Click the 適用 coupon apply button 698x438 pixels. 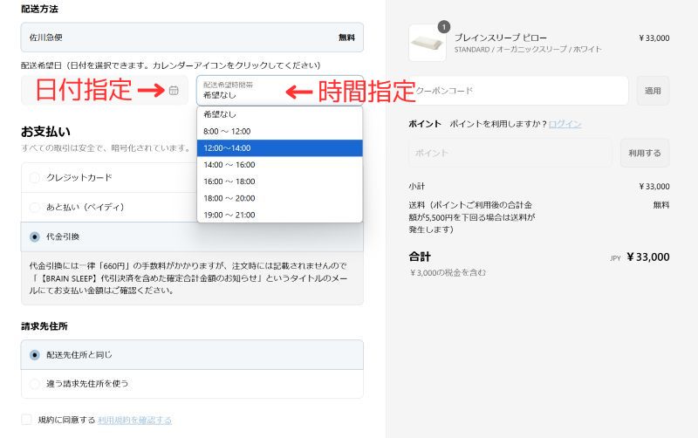coord(653,91)
